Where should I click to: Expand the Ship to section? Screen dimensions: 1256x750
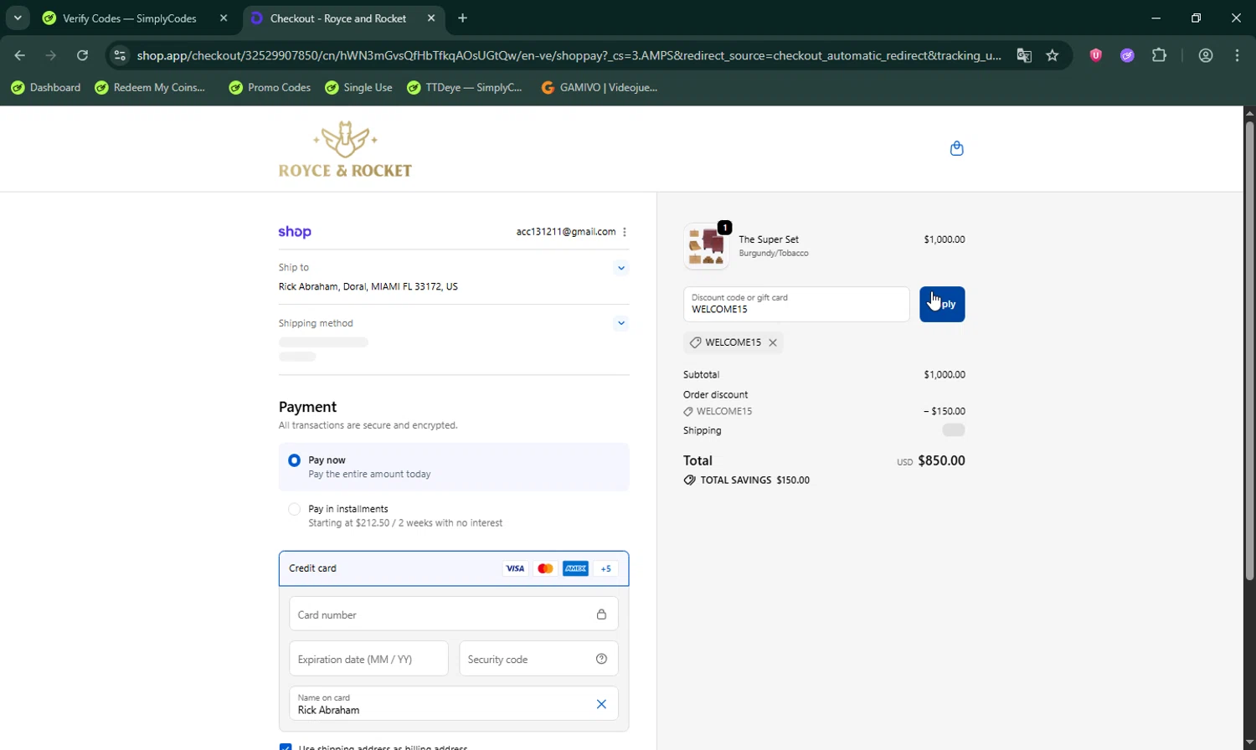pyautogui.click(x=620, y=268)
